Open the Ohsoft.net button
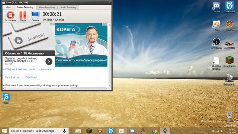238x134 pixels. point(31,77)
